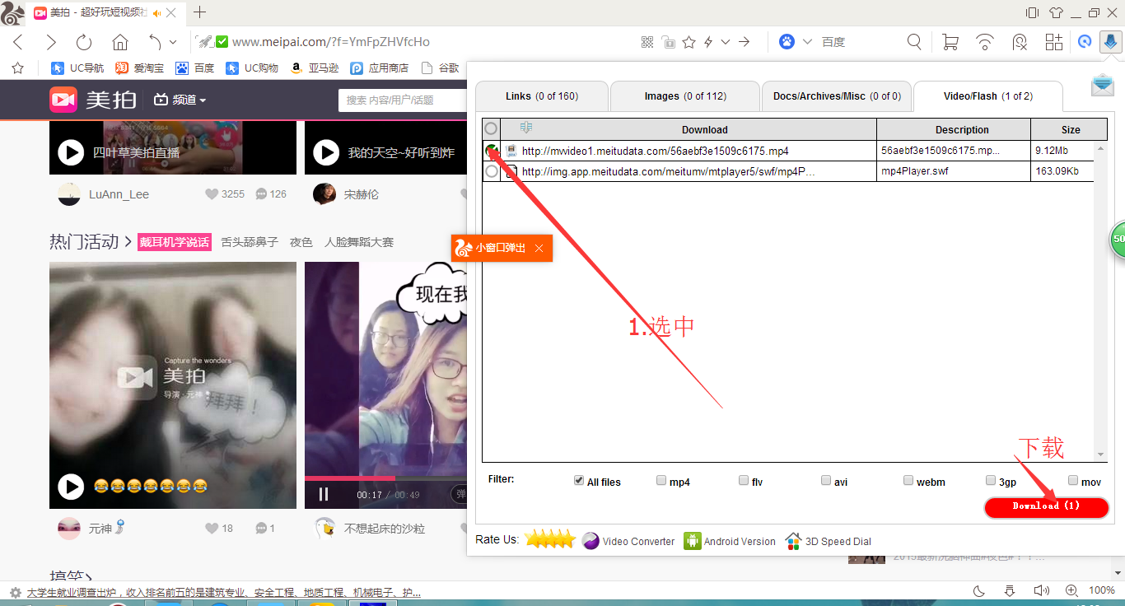Select the 美拍 browser tab
Viewport: 1125px width, 606px height.
pos(105,13)
